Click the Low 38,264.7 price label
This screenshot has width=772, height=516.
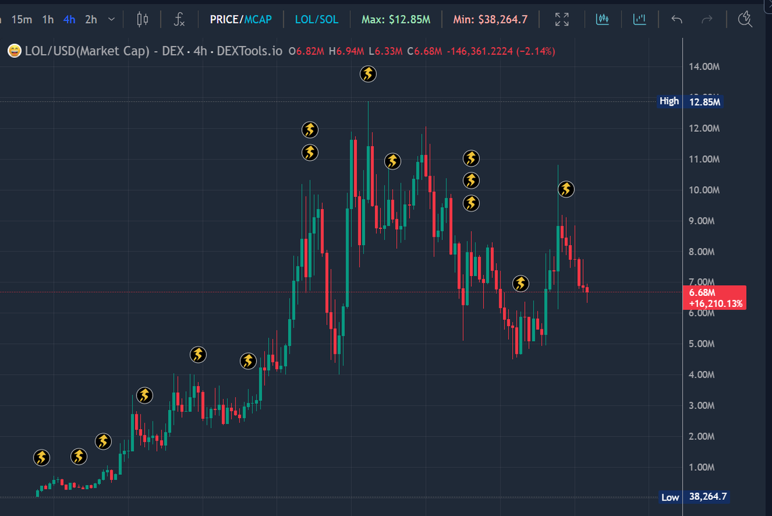click(x=695, y=497)
